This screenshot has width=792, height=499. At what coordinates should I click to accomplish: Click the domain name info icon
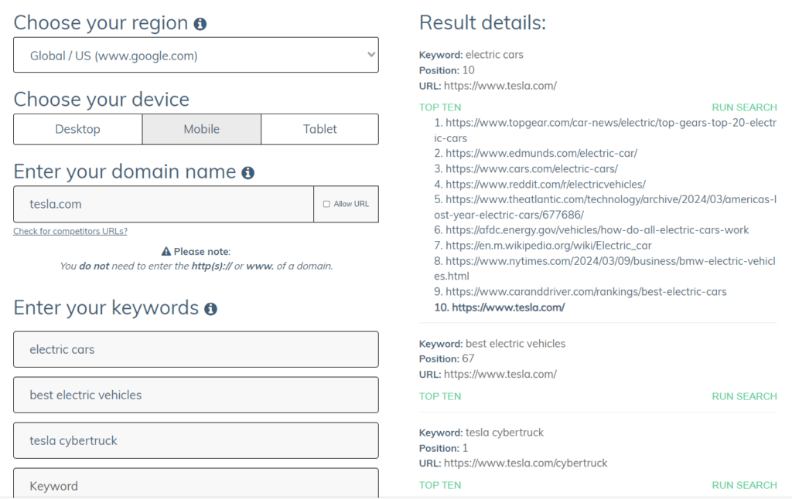248,171
